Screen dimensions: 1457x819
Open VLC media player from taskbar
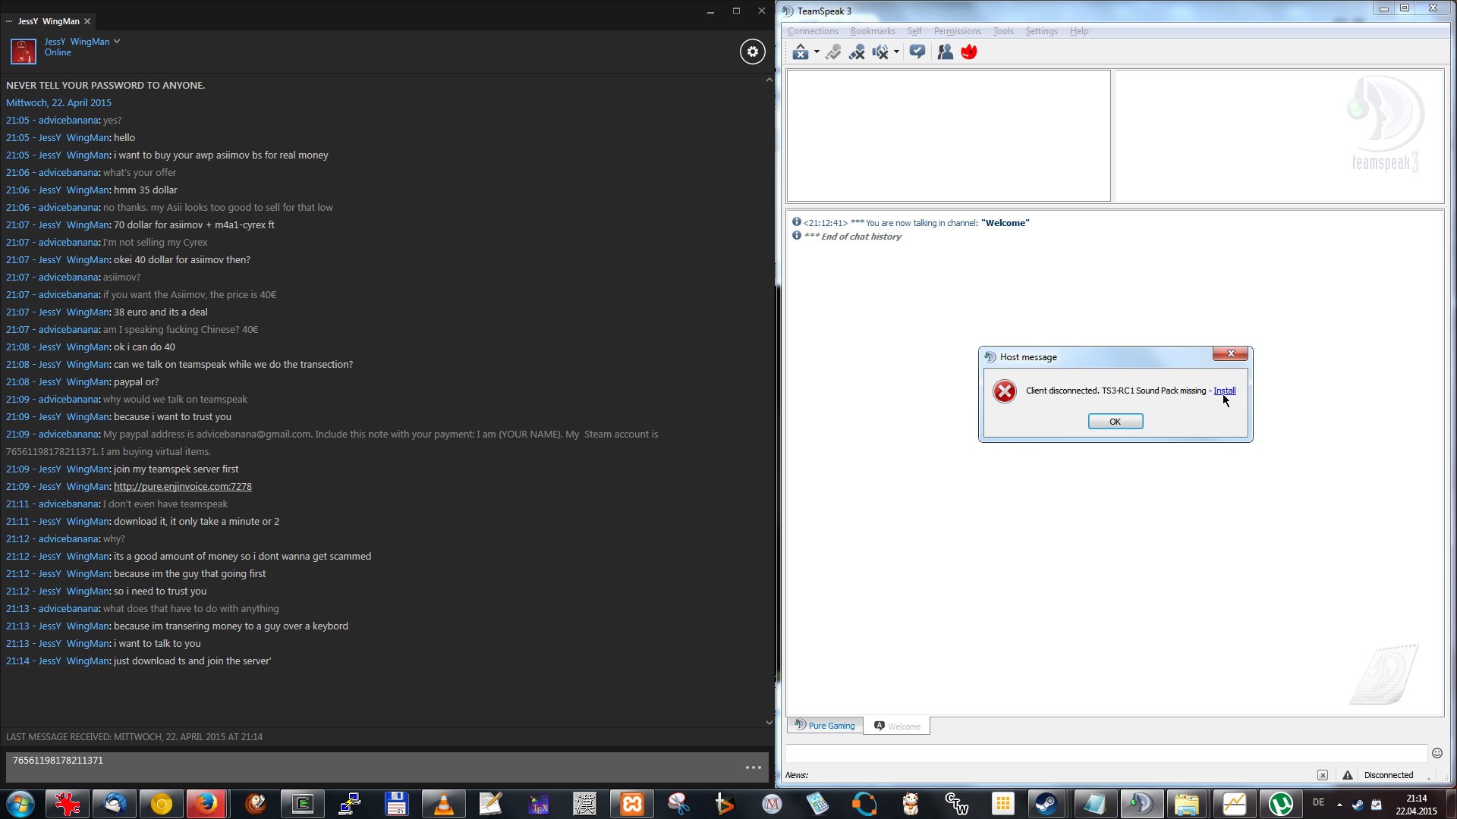(x=443, y=804)
